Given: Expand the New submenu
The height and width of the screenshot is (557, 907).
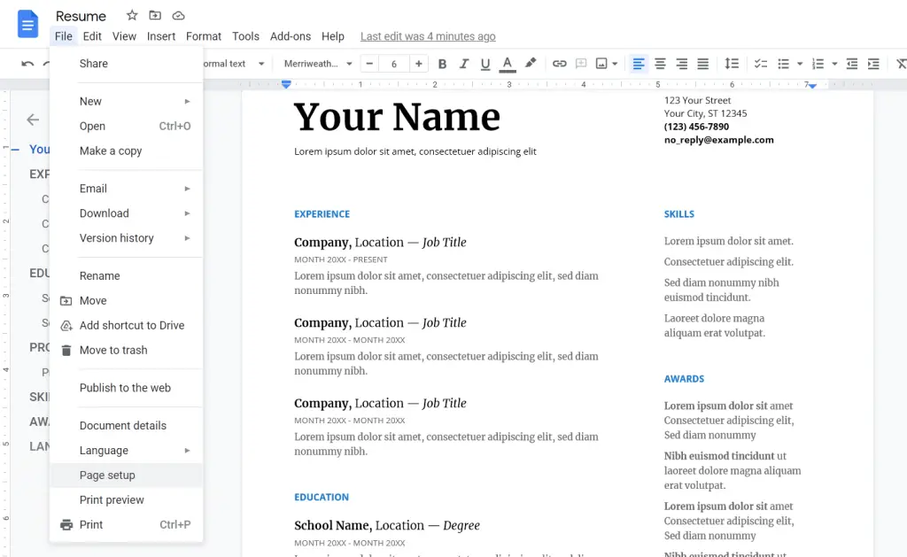Looking at the screenshot, I should tap(127, 101).
